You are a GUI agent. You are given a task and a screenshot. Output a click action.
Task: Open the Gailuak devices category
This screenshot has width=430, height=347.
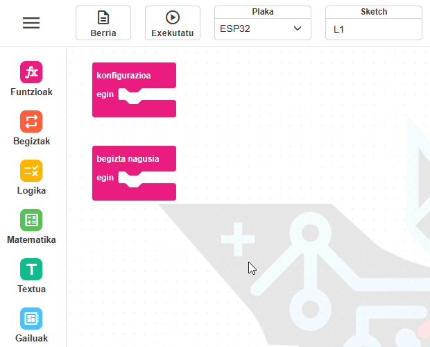(x=31, y=325)
